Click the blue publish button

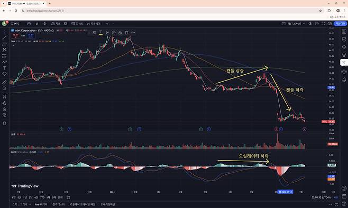[340, 23]
